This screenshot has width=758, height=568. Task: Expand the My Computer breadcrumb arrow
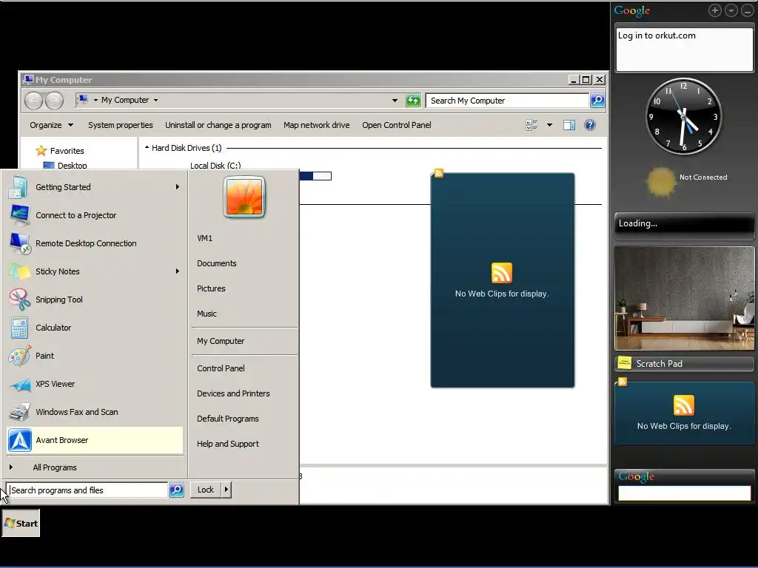pos(155,101)
